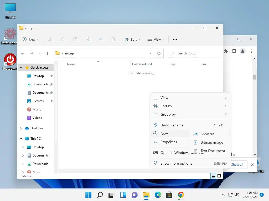Image resolution: width=269 pixels, height=201 pixels.
Task: Switch to large thumbnails view icon
Action: coord(219,176)
